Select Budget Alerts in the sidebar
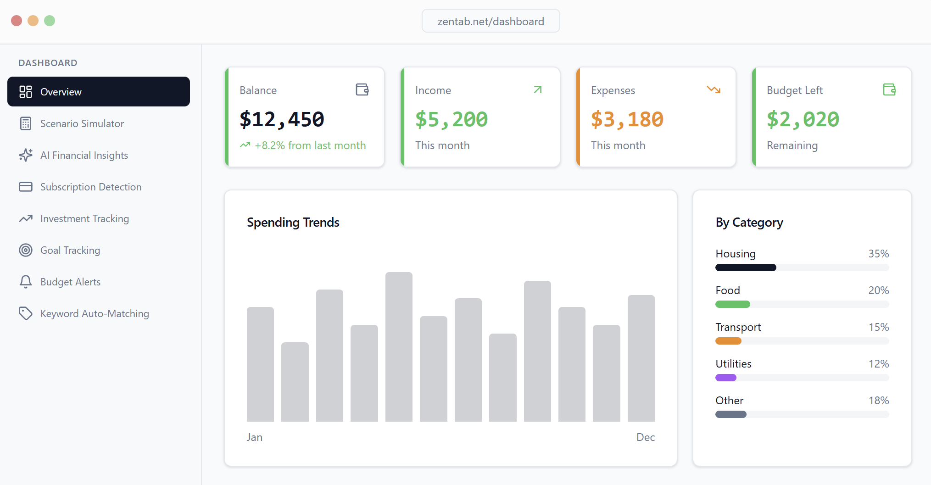 click(x=70, y=282)
